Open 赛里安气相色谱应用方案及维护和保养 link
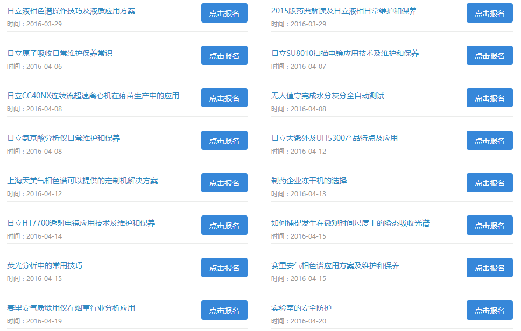The height and width of the screenshot is (331, 521). point(335,265)
